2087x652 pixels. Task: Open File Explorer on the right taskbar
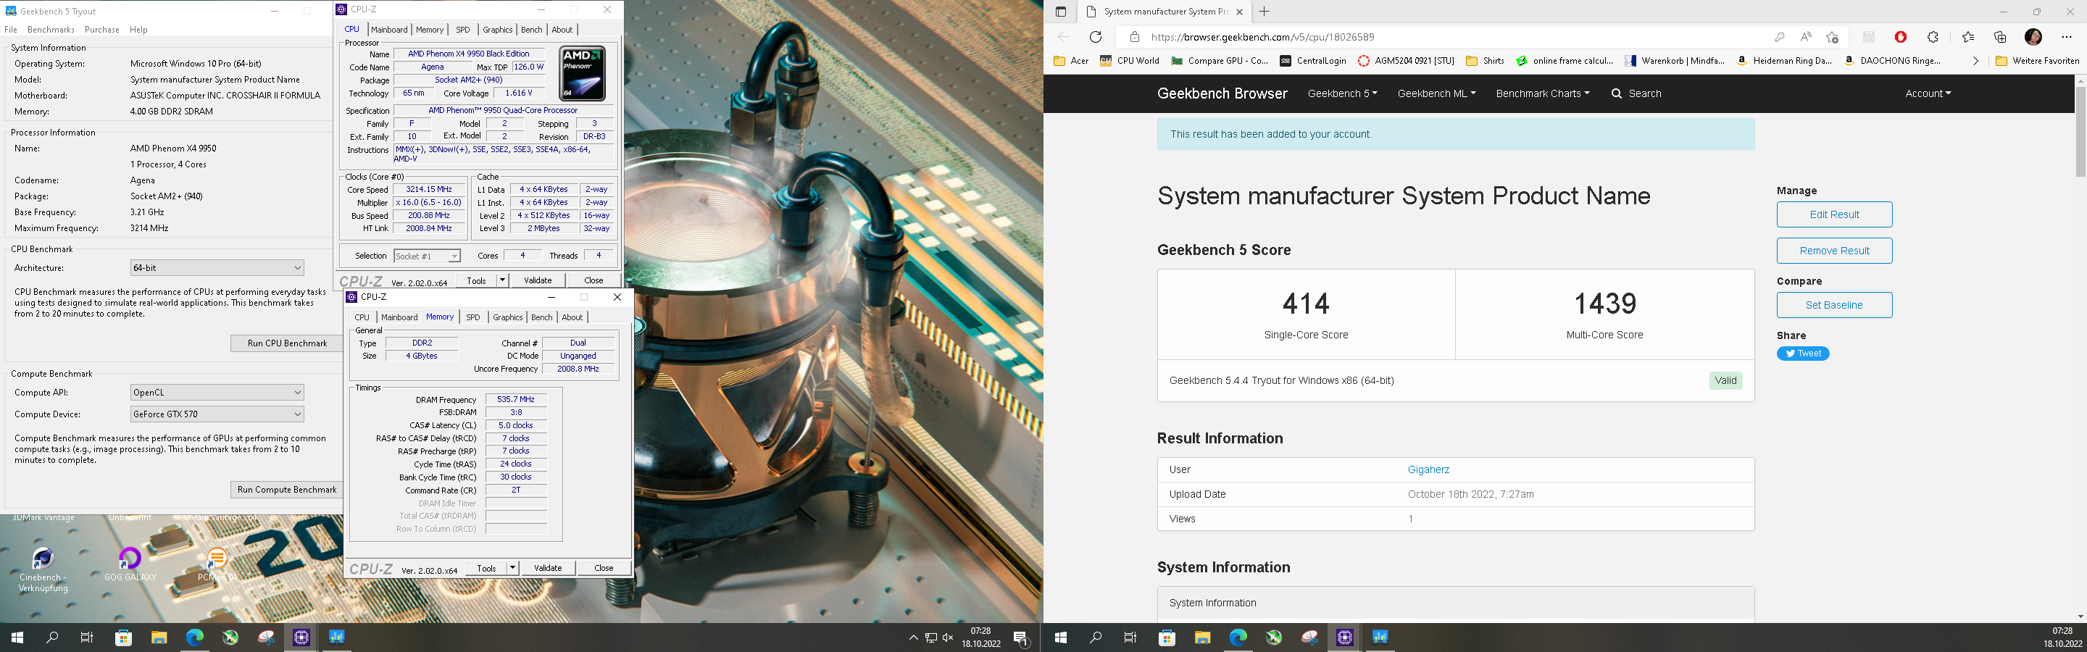click(1202, 638)
